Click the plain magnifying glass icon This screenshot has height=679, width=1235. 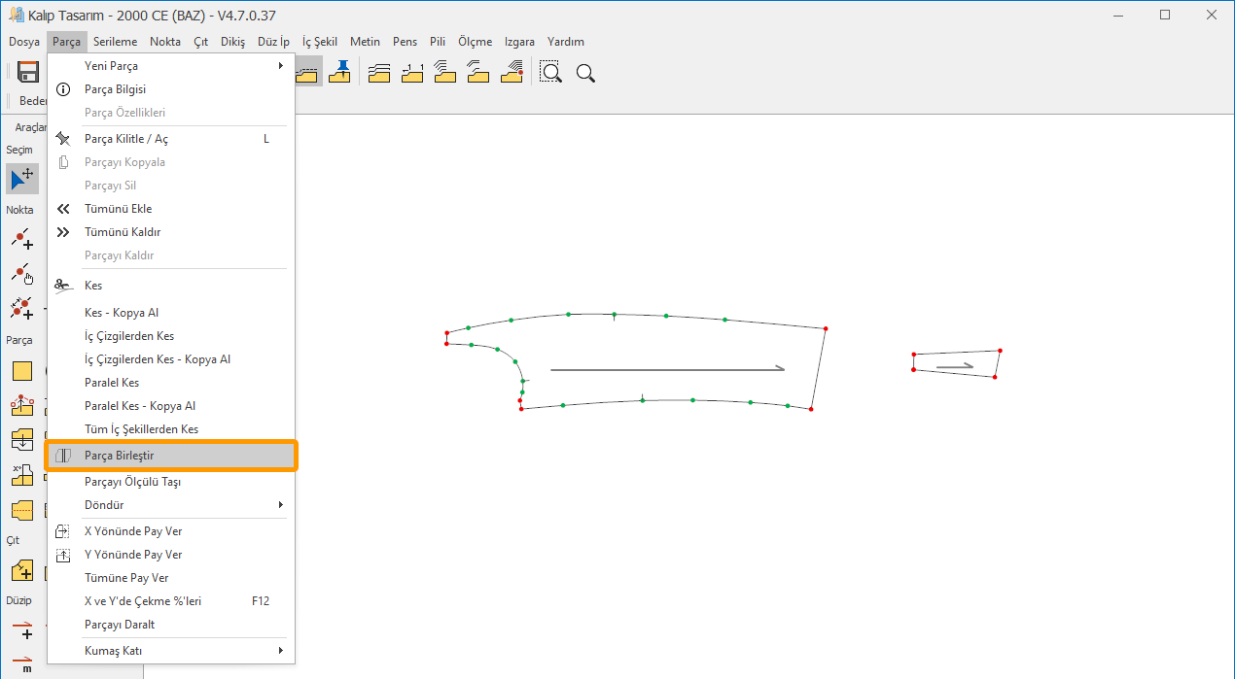(585, 73)
